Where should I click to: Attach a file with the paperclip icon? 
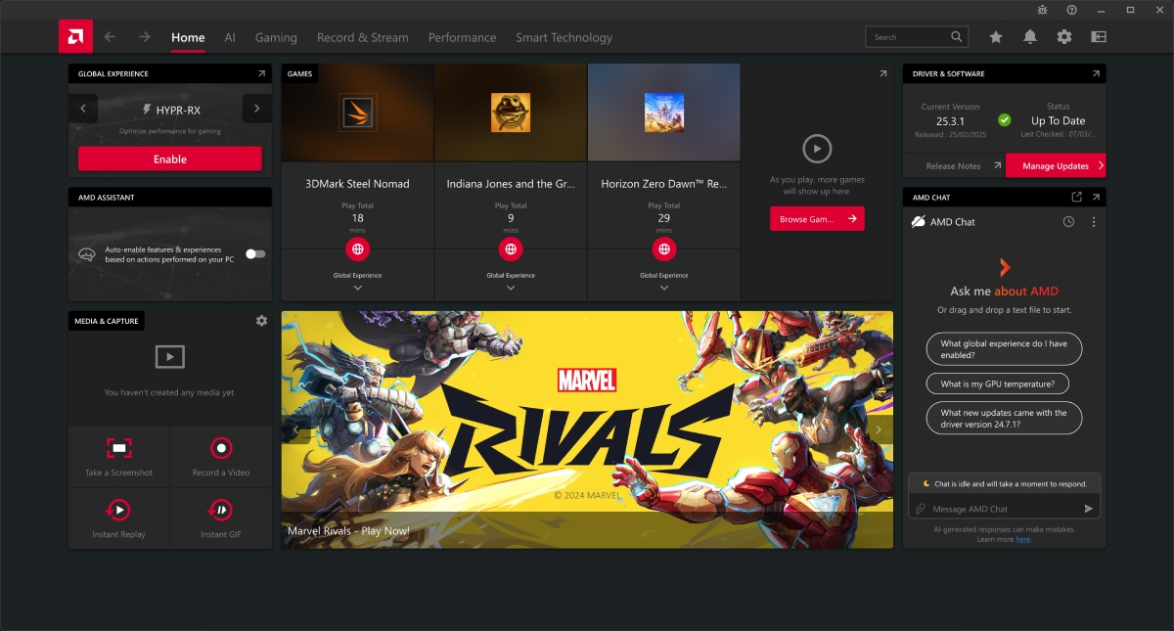coord(920,509)
